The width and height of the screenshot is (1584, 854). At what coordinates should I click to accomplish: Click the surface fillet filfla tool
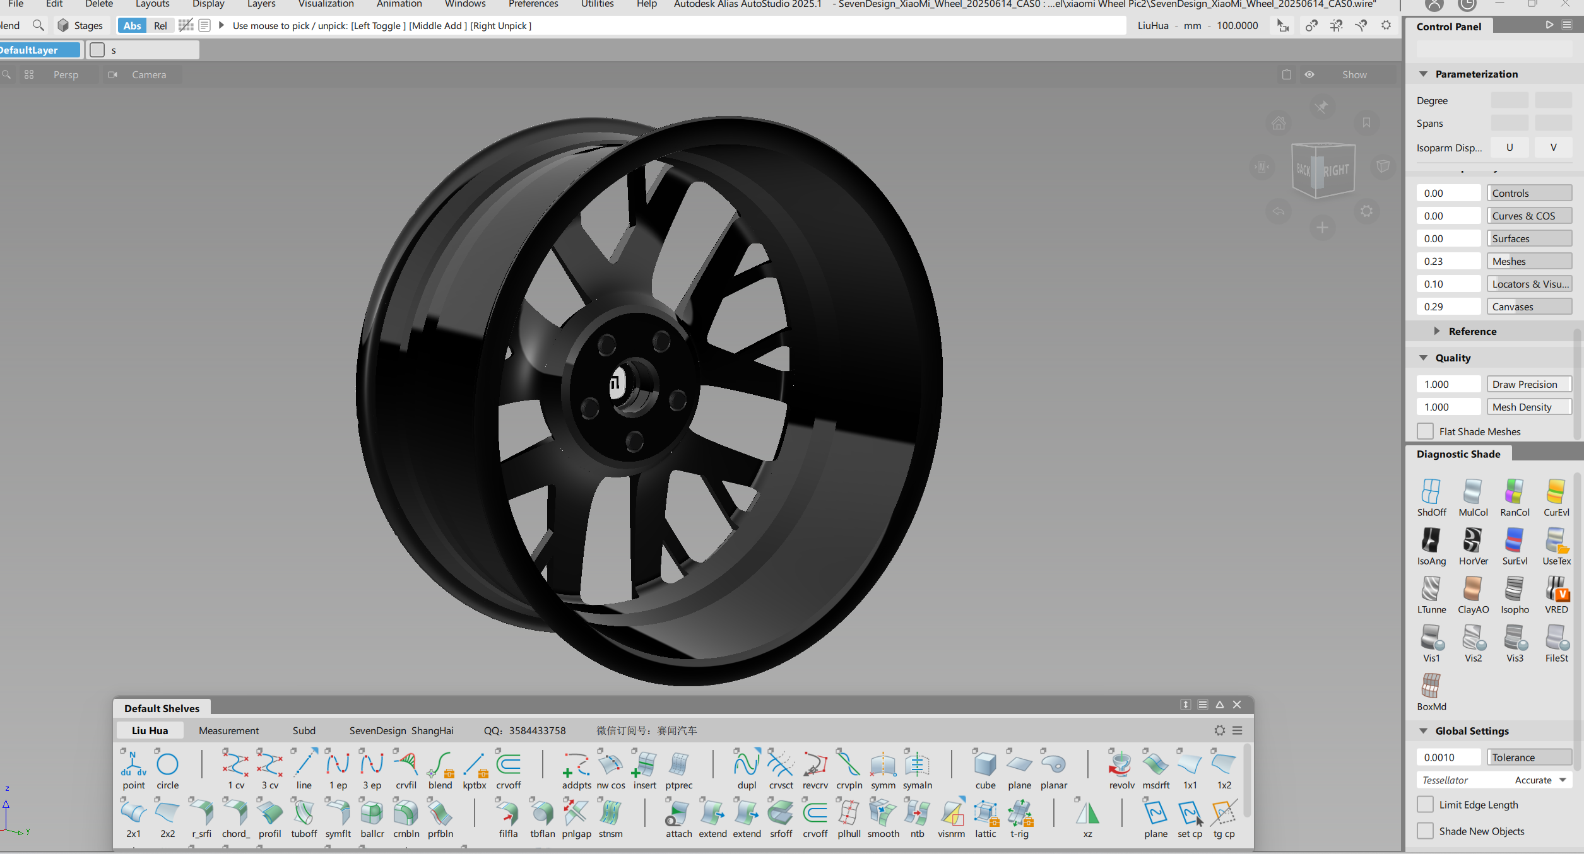click(x=508, y=813)
